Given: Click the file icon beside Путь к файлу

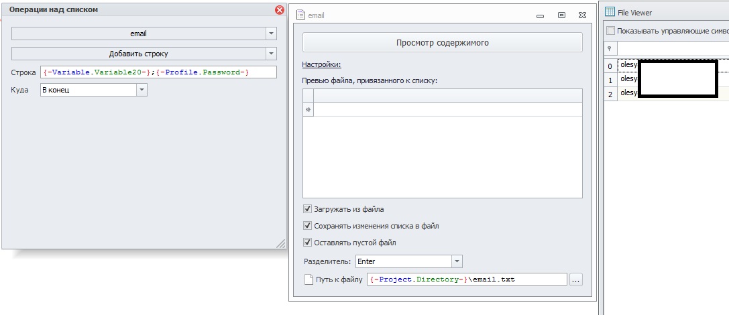Looking at the screenshot, I should pyautogui.click(x=309, y=279).
